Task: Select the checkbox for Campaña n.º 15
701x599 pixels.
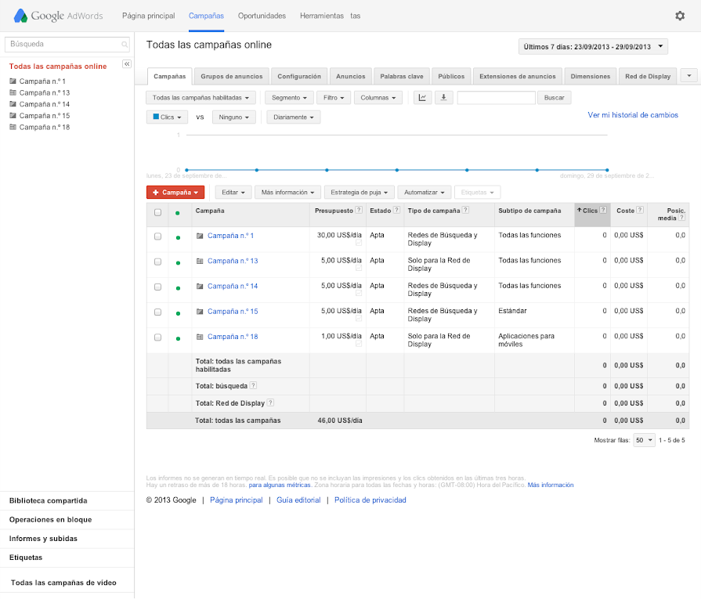Action: pos(157,312)
